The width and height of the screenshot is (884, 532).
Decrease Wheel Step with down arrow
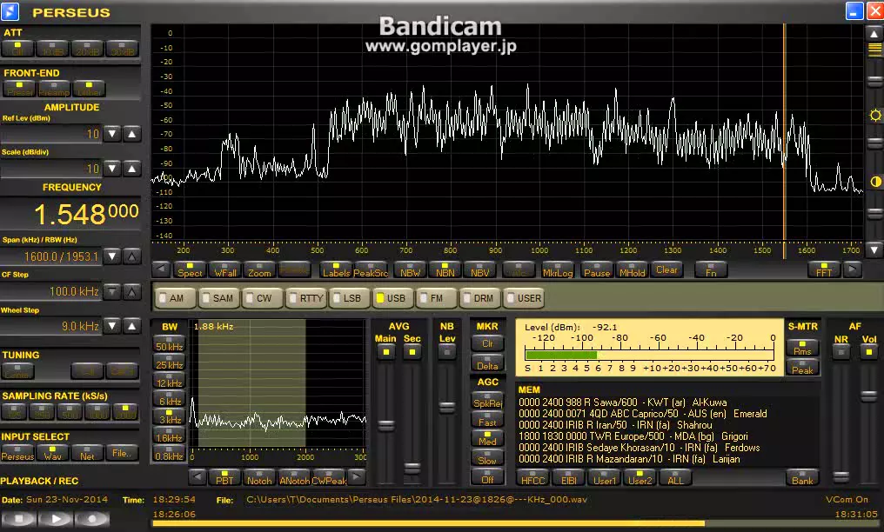[x=112, y=326]
